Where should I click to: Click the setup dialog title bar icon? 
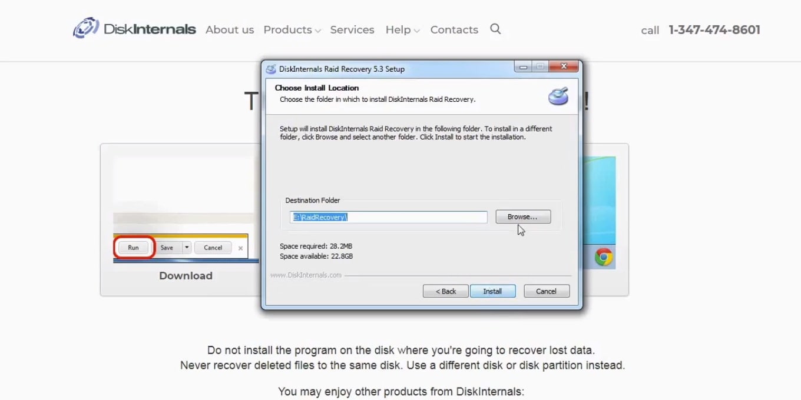click(271, 69)
